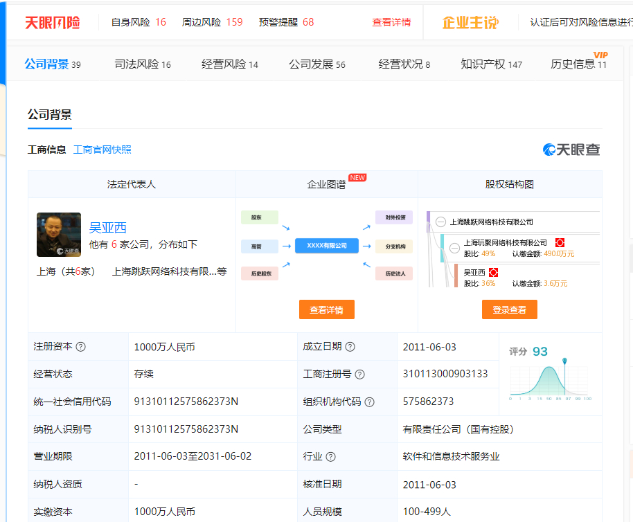
Task: Click red icon next to shareholder 吴亚西
Action: click(x=493, y=273)
